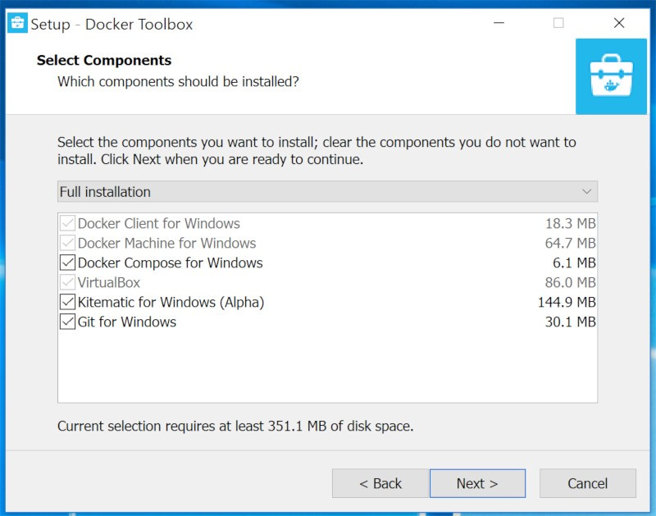This screenshot has width=656, height=516.
Task: Click the Docker Toolbox title bar icon
Action: pos(17,23)
